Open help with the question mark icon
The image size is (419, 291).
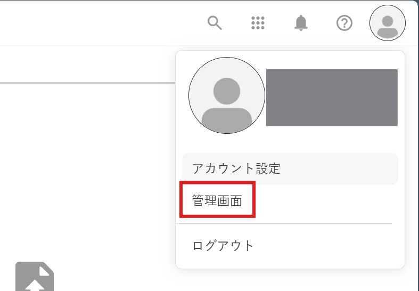pos(344,23)
